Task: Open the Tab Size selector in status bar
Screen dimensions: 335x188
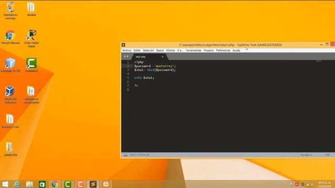Action: tap(306, 155)
